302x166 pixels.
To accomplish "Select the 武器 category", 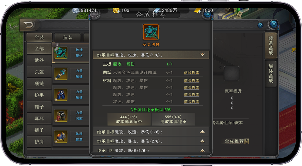I will [39, 60].
